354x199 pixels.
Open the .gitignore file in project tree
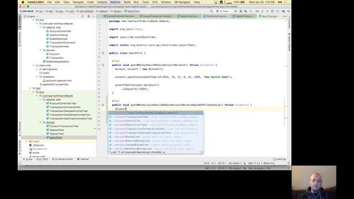pyautogui.click(x=37, y=145)
